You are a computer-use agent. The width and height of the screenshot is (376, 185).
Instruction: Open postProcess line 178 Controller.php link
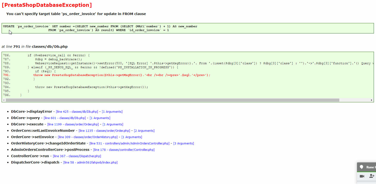tap(124, 150)
